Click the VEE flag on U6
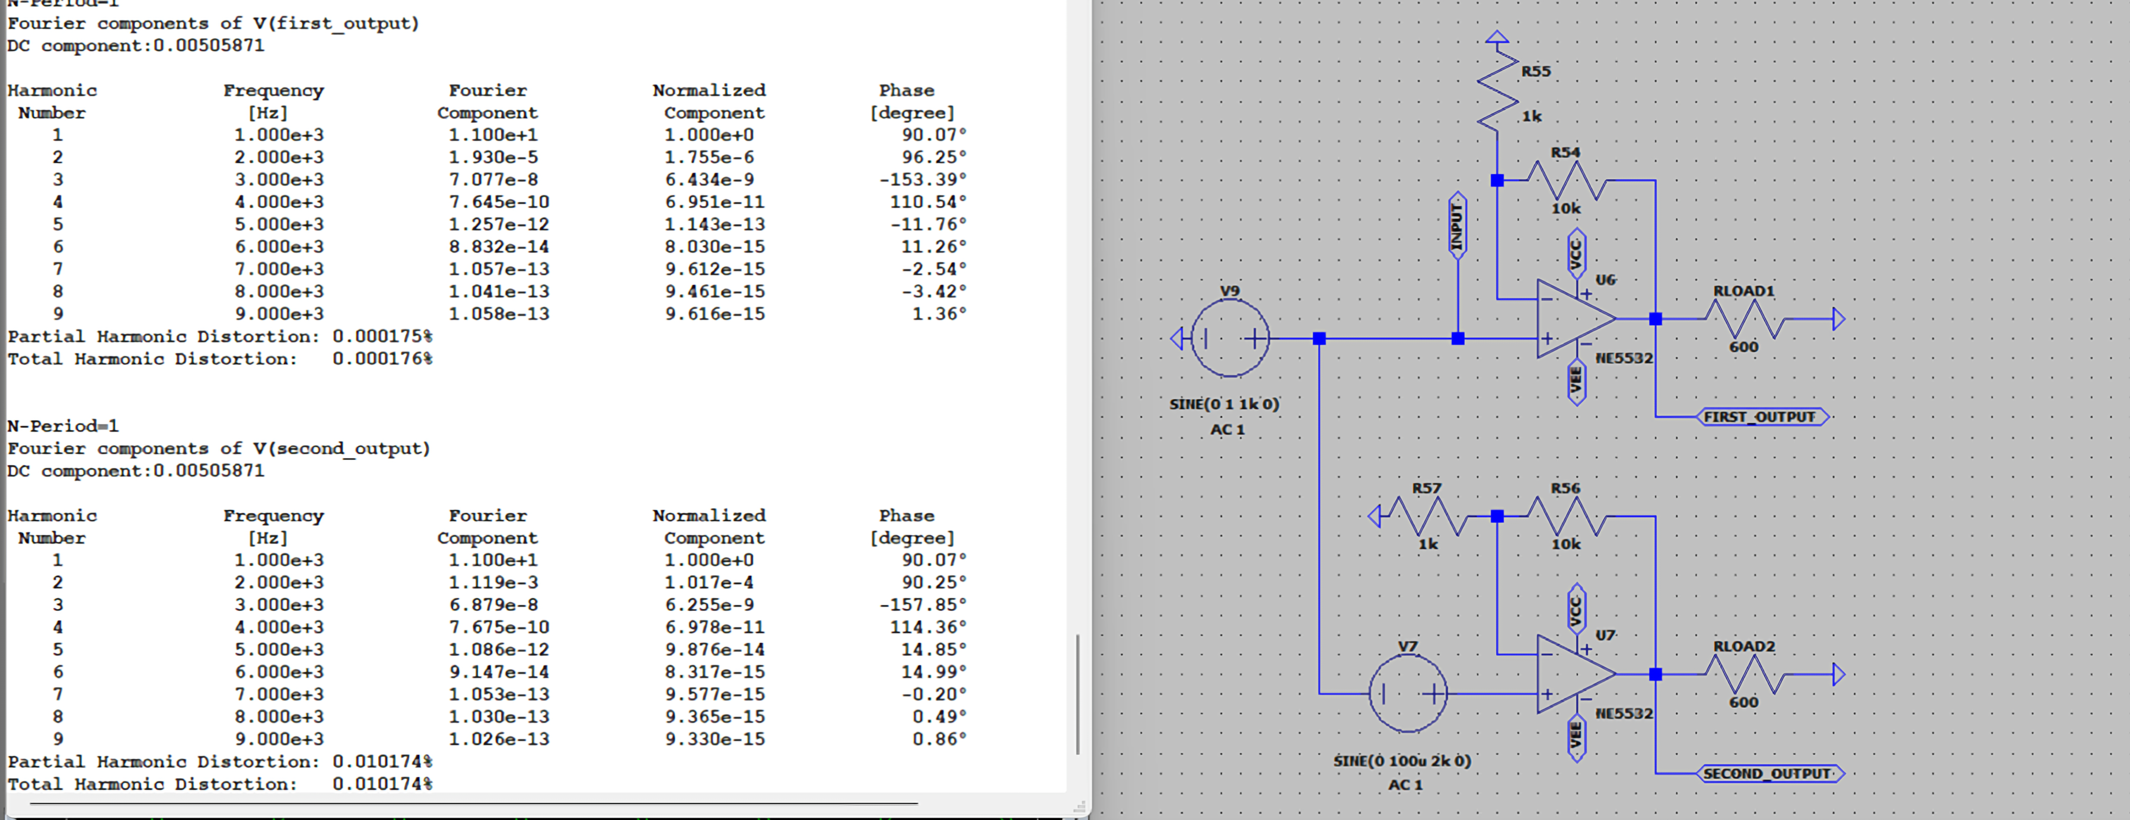This screenshot has height=820, width=2130. click(x=1577, y=382)
